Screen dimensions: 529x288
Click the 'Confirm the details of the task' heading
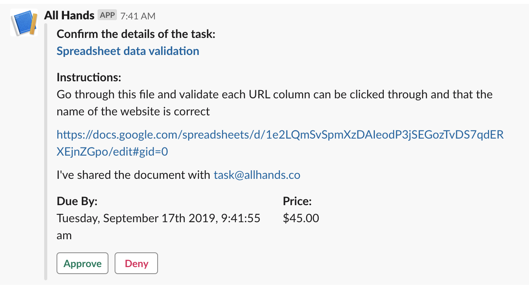click(136, 34)
